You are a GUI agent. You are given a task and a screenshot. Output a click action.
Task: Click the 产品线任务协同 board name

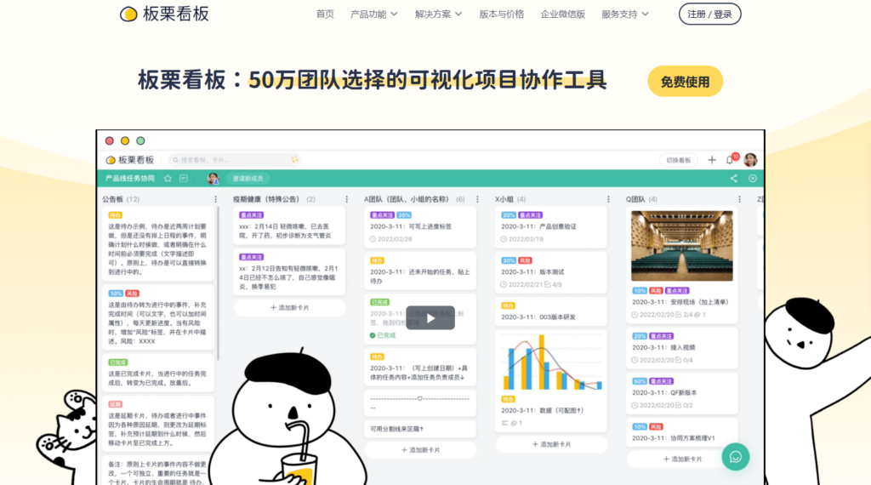pos(130,179)
